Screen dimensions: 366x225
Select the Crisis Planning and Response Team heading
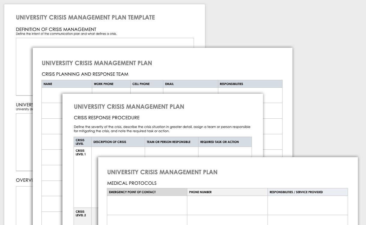point(85,74)
